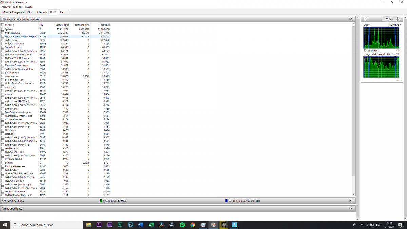407x229 pixels.
Task: Click the ESP language indicator
Action: pyautogui.click(x=378, y=225)
